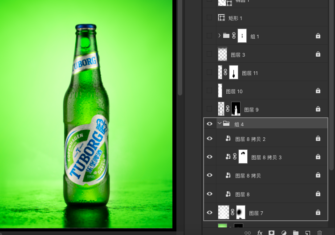The height and width of the screenshot is (235, 335).
Task: Click lock icon on 图层 8 拷贝
Action: (318, 175)
